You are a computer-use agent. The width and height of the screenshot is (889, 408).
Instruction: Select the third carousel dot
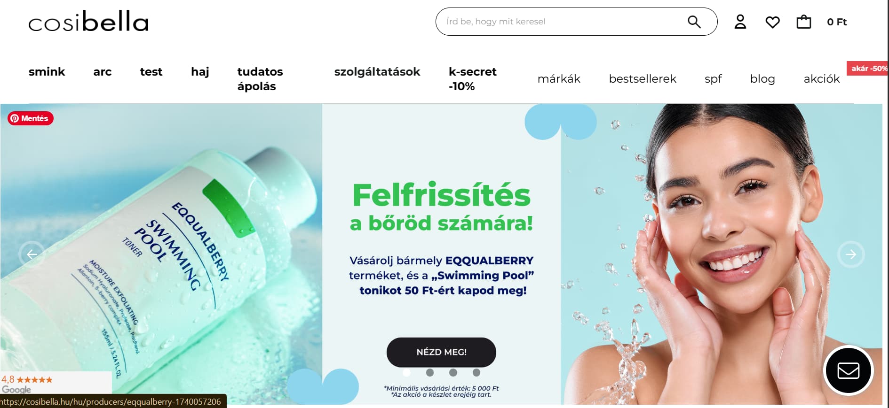coord(453,372)
